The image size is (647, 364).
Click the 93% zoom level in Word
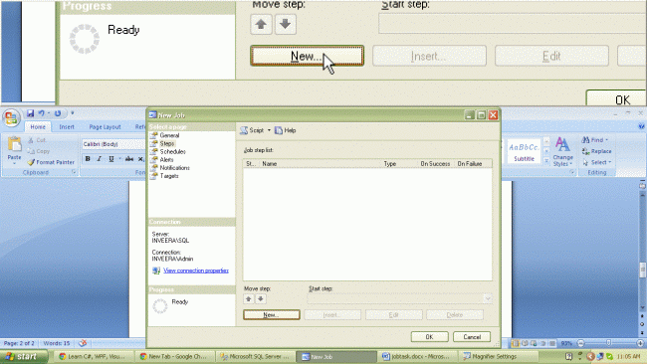[x=567, y=343]
